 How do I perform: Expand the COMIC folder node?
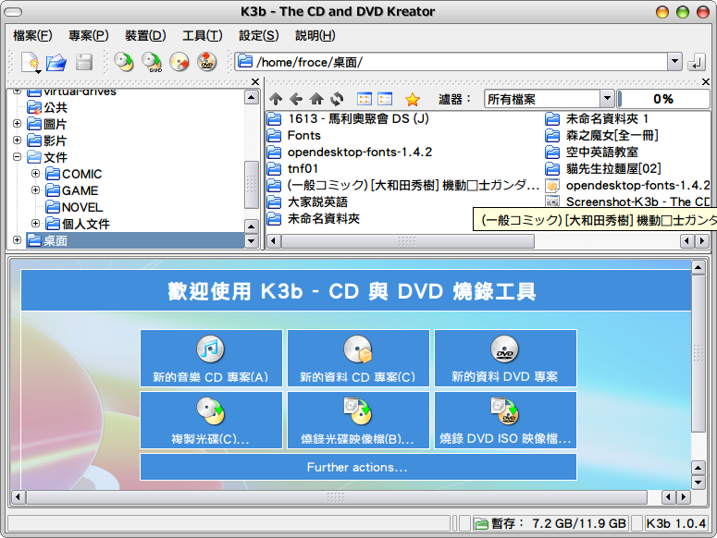[x=36, y=173]
